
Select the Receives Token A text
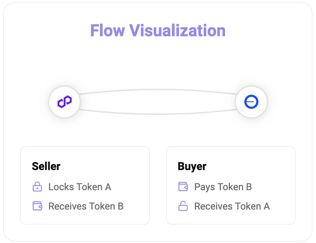232,206
